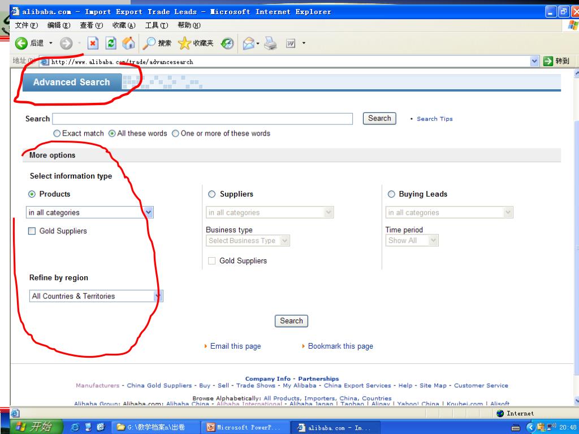Open the History clock icon
The height and width of the screenshot is (434, 579).
point(227,43)
